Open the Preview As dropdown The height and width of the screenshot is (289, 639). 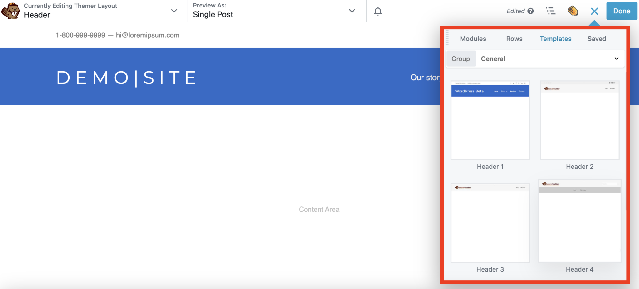[351, 11]
